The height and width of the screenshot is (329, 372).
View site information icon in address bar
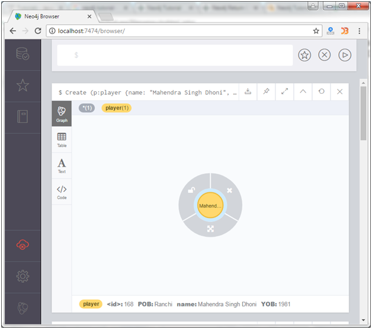[x=52, y=31]
